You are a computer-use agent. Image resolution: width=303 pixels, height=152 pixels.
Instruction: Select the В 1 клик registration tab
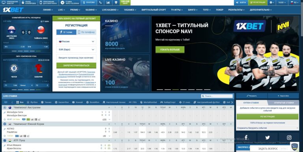coord(66,32)
